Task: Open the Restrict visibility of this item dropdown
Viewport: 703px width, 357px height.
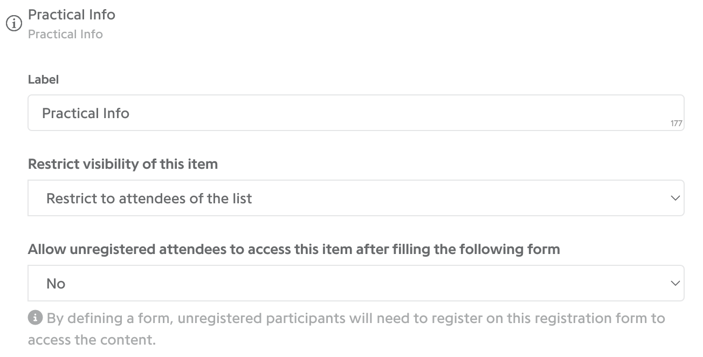Action: click(x=356, y=198)
